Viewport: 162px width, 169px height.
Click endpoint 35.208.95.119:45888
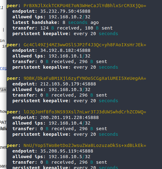pyautogui.click(x=67, y=151)
